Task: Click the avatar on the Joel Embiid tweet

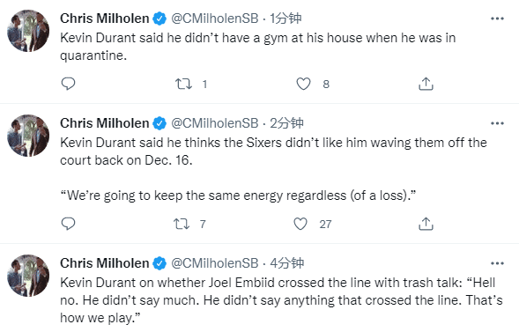Action: pyautogui.click(x=28, y=276)
